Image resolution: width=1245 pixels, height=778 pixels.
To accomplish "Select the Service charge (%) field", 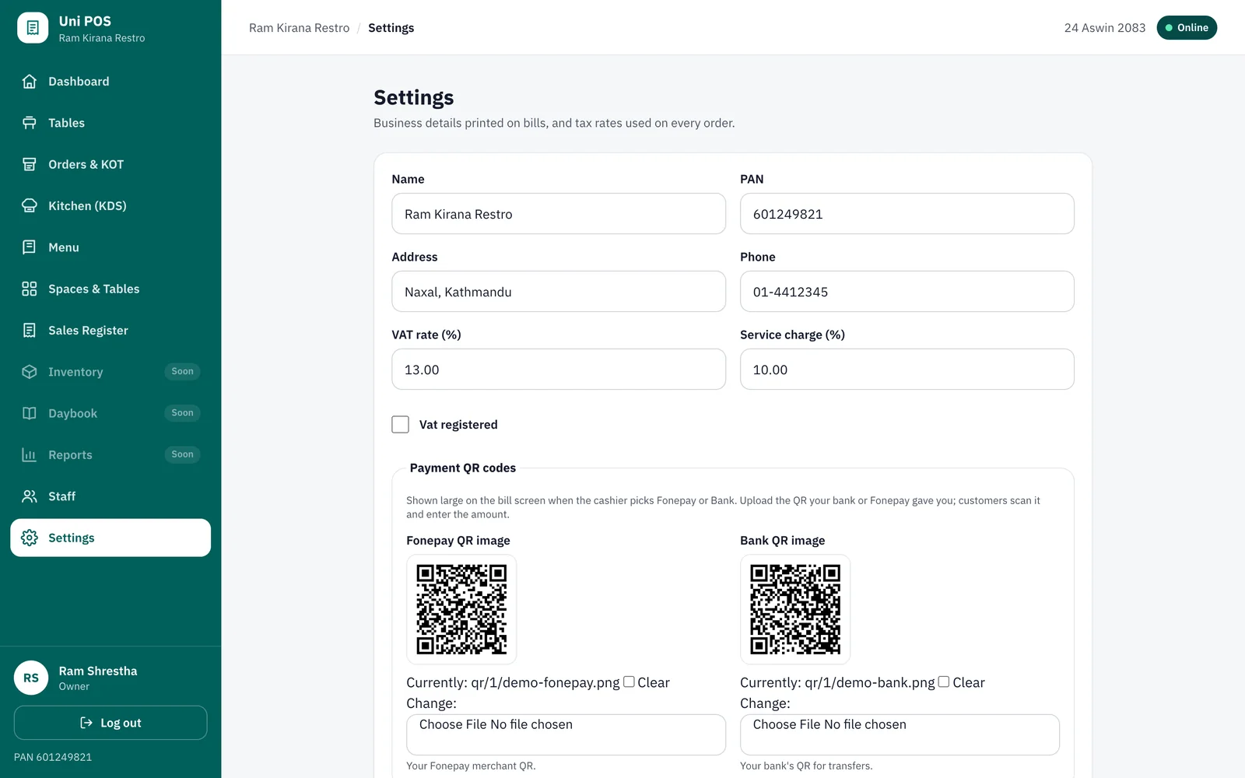I will [x=907, y=370].
